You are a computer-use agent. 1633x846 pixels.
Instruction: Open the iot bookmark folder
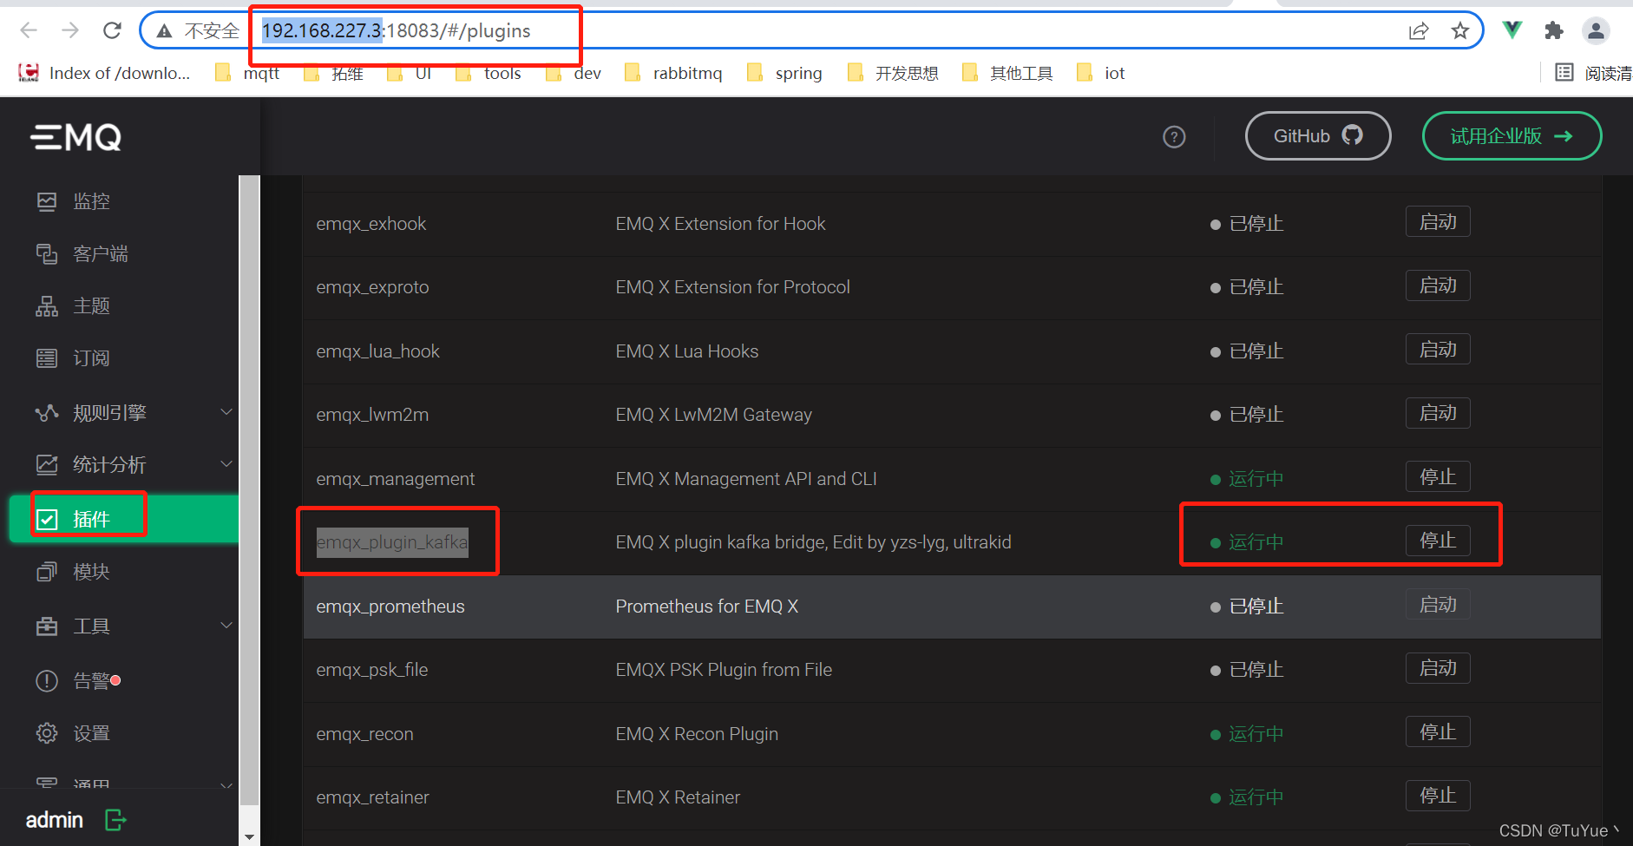coord(1100,73)
